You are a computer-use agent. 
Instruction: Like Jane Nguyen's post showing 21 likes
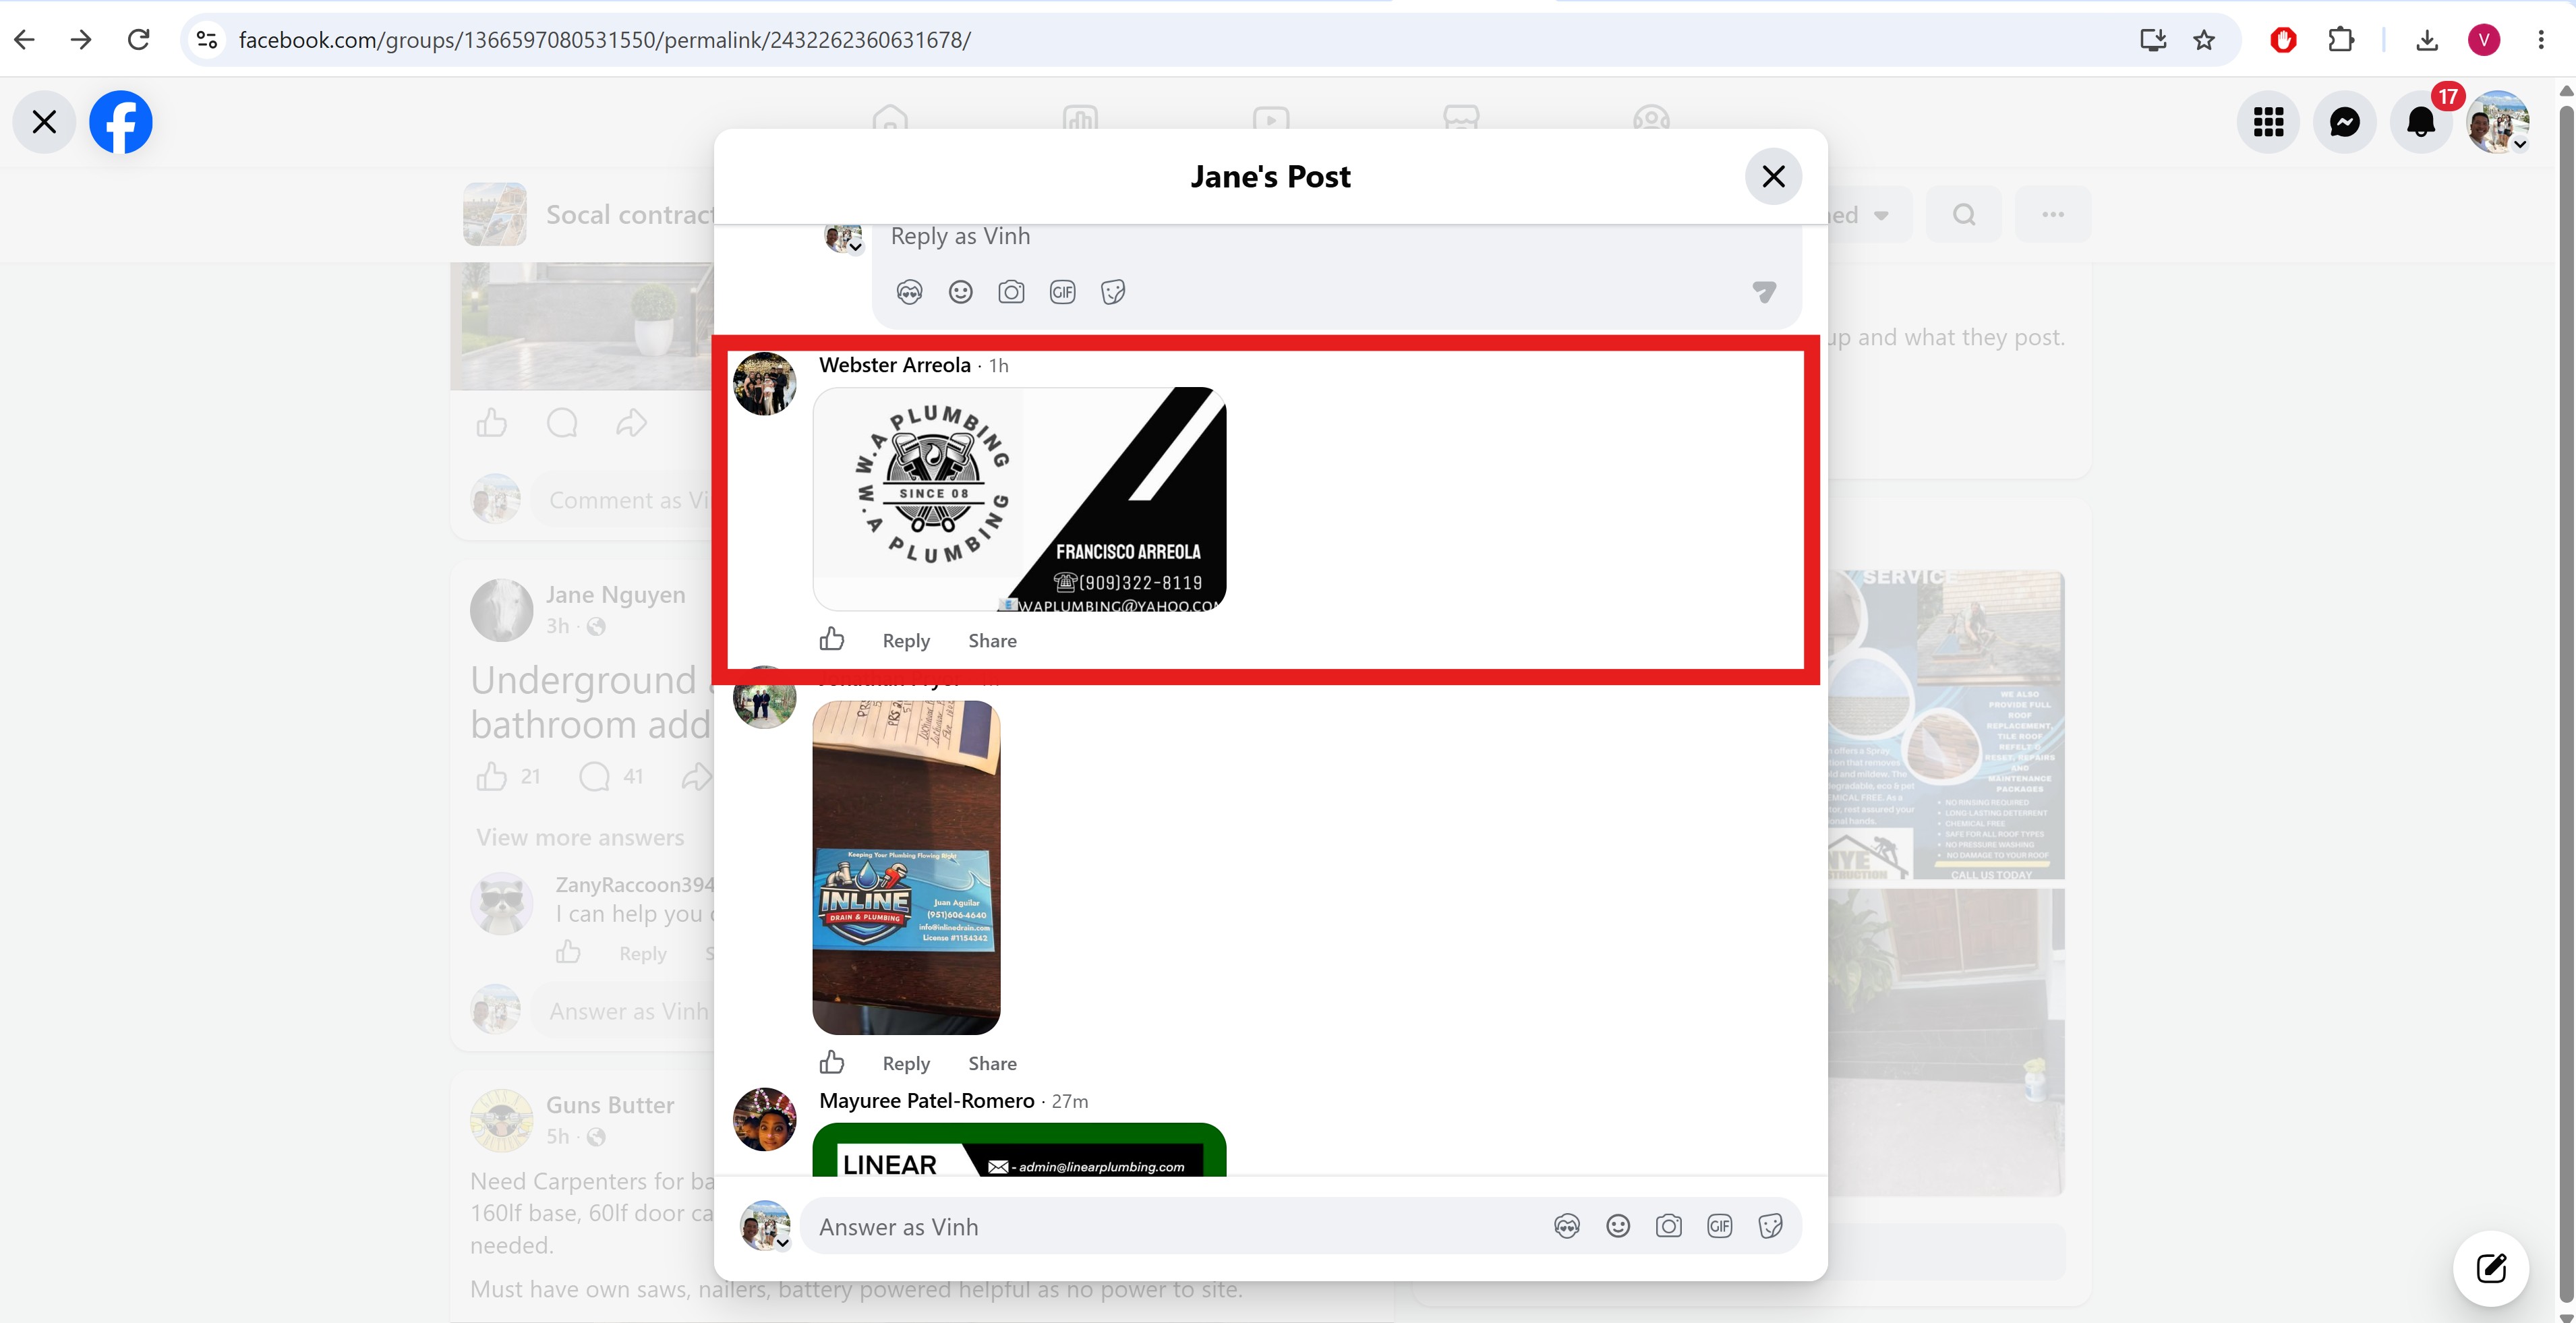click(491, 776)
